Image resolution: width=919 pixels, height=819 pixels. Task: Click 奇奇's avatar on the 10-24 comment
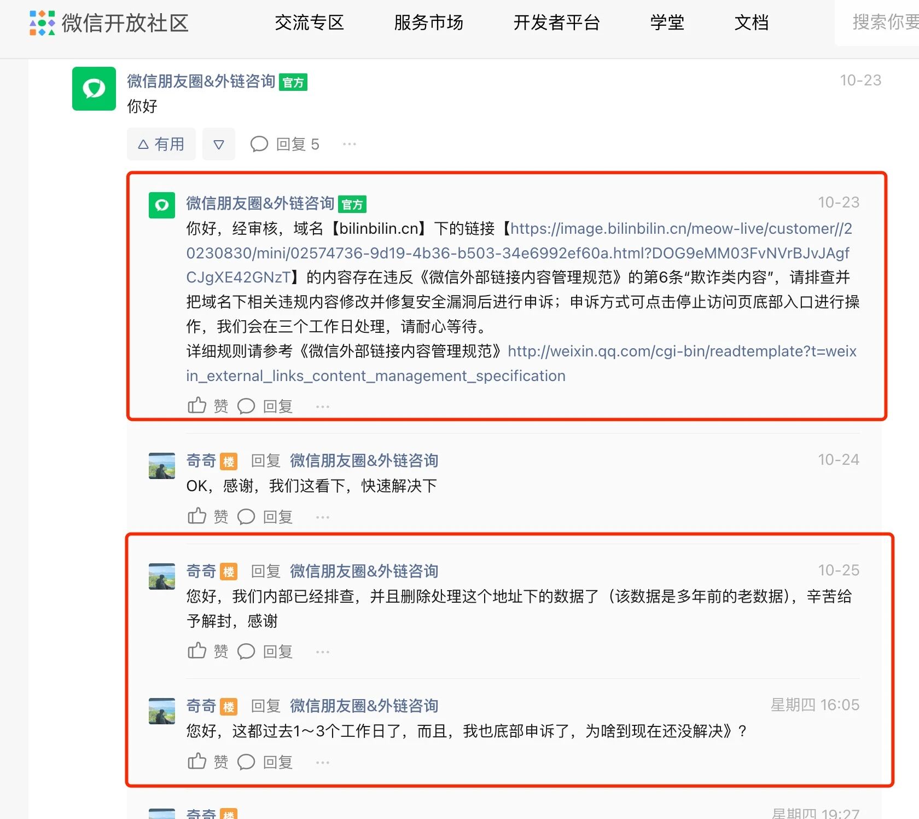click(x=162, y=466)
